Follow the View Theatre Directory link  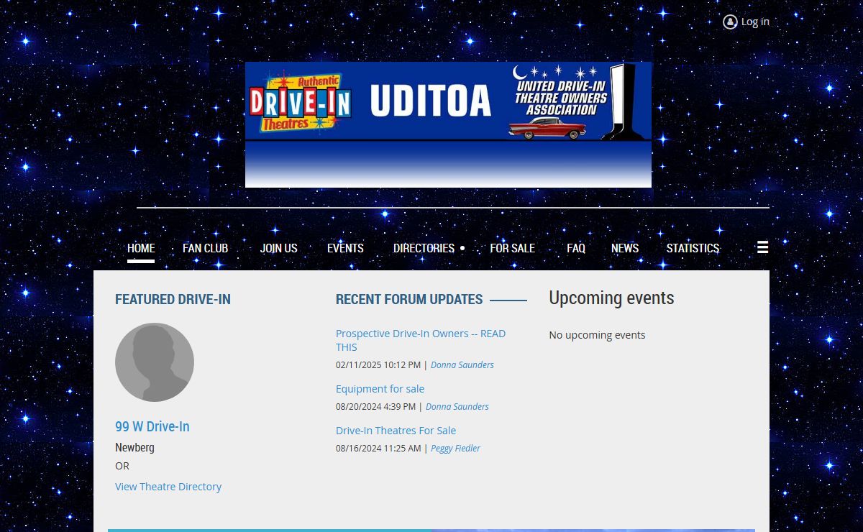click(x=168, y=487)
